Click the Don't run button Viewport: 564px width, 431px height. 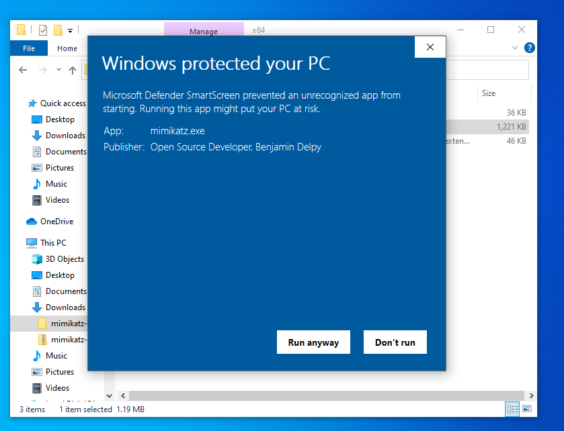coord(395,342)
